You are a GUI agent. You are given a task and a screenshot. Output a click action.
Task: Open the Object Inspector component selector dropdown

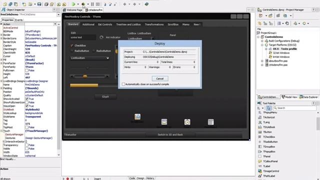(x=58, y=14)
